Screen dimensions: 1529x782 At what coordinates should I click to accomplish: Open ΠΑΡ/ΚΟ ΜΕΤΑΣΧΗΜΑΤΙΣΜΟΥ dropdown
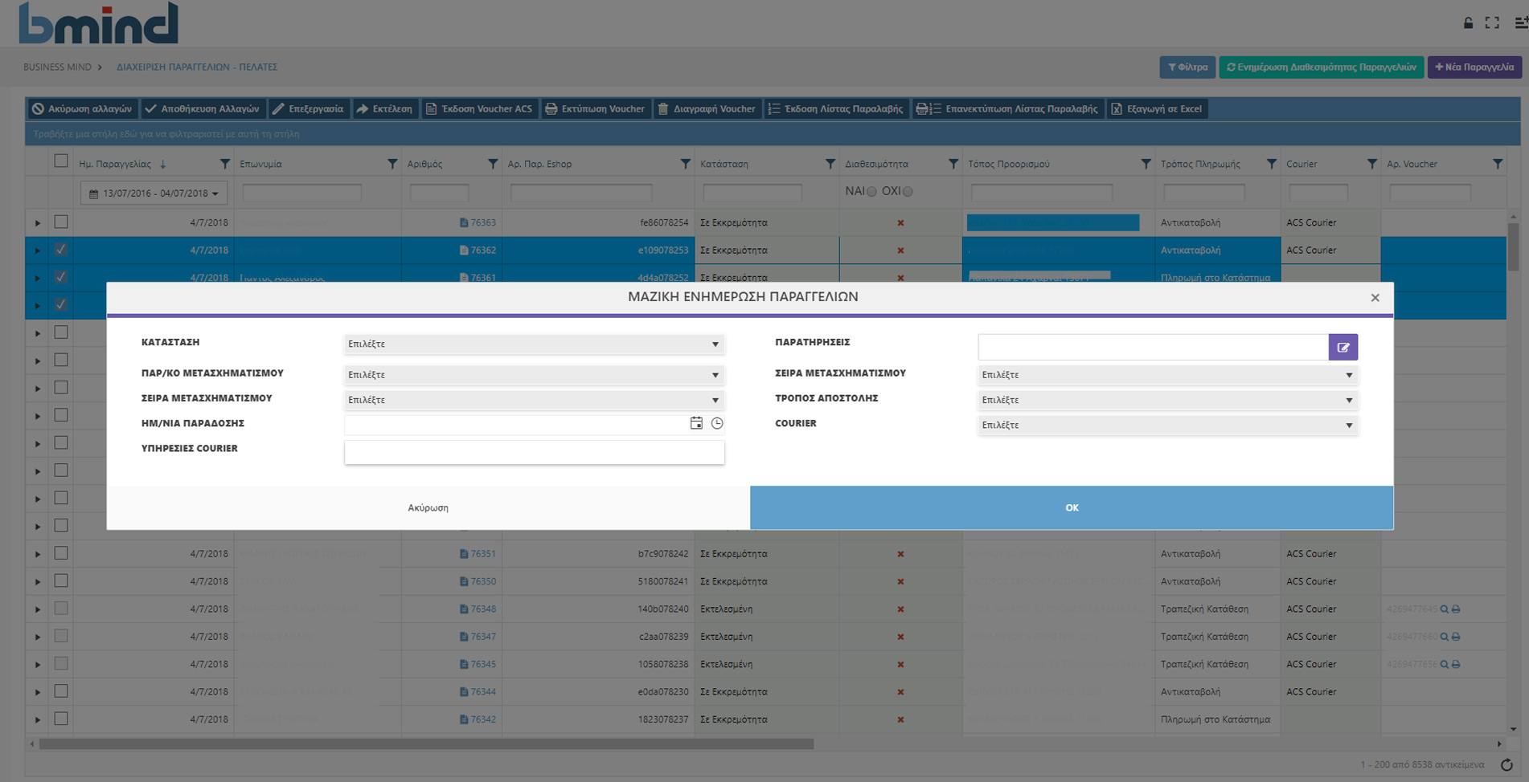click(x=534, y=375)
